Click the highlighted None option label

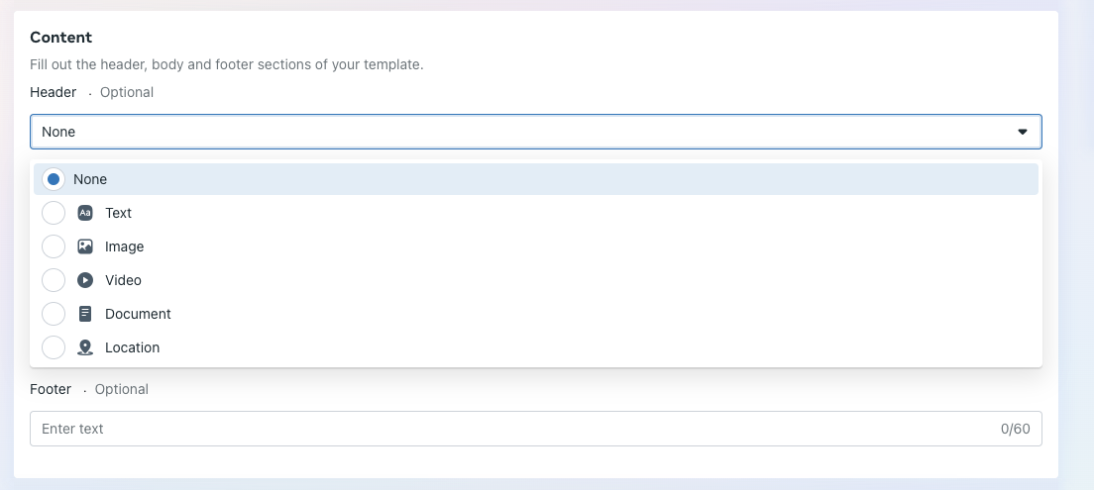90,179
